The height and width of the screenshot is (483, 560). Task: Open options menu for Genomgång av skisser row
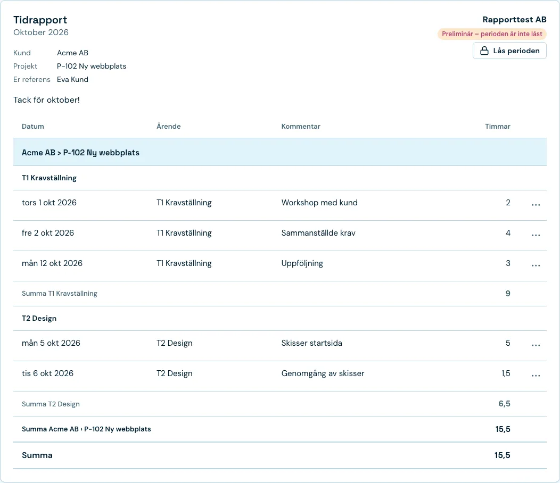tap(536, 376)
